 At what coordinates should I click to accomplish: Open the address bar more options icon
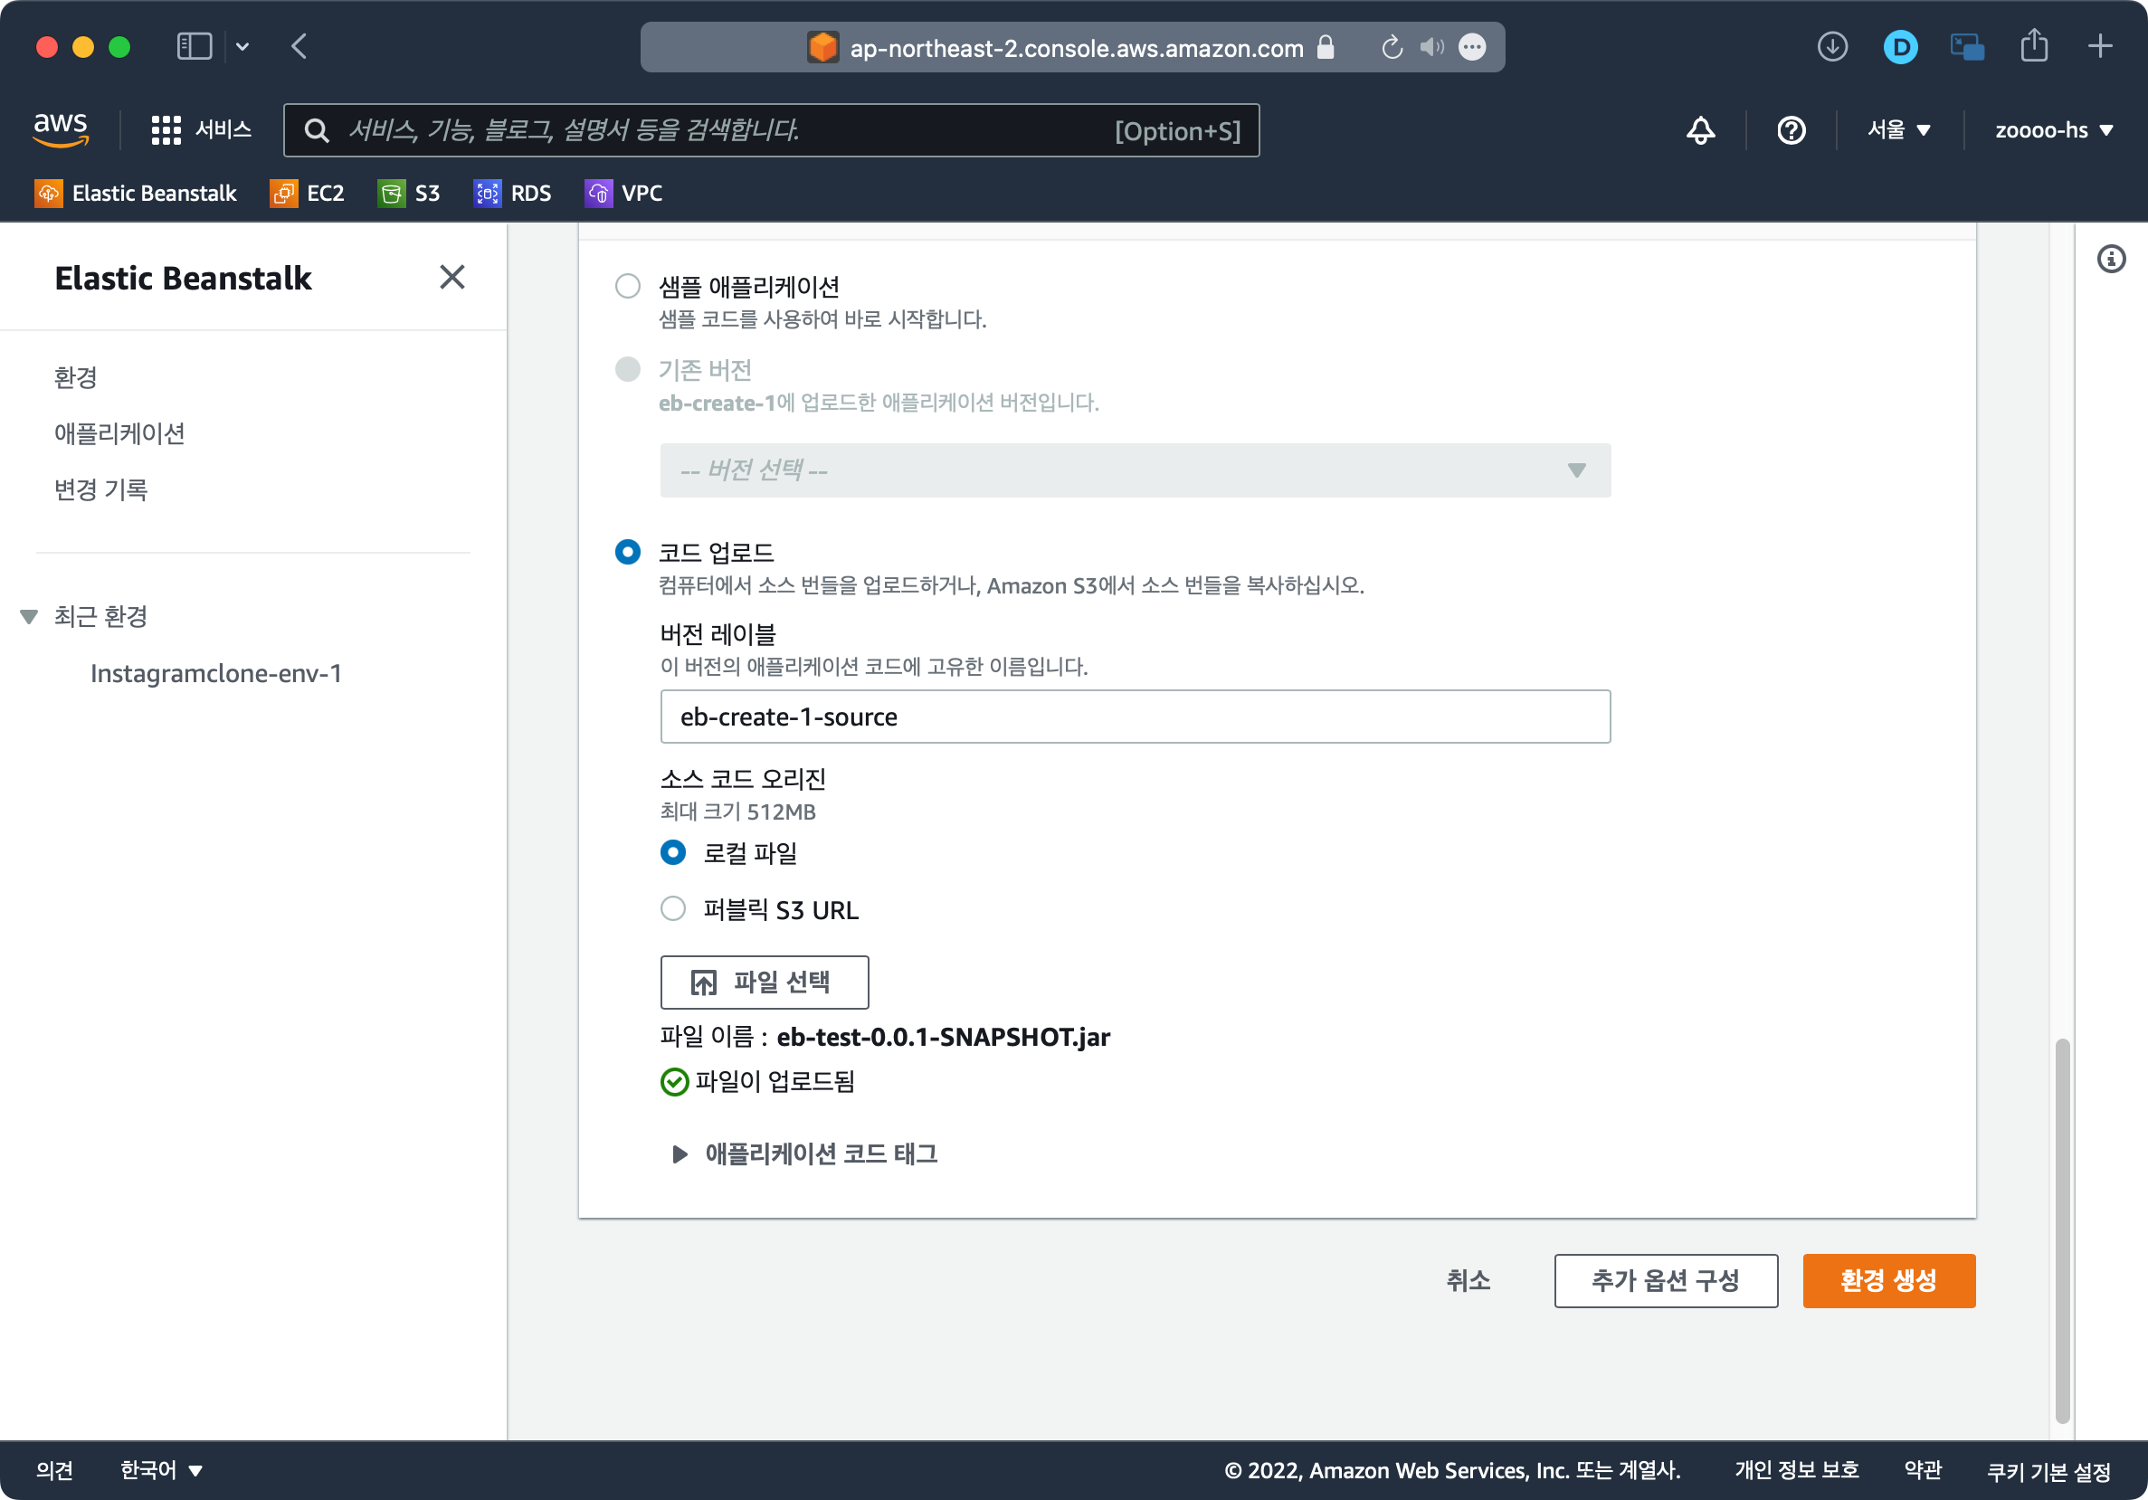pos(1472,47)
